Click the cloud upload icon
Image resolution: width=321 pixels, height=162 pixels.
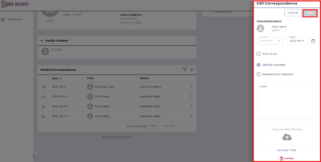(287, 137)
